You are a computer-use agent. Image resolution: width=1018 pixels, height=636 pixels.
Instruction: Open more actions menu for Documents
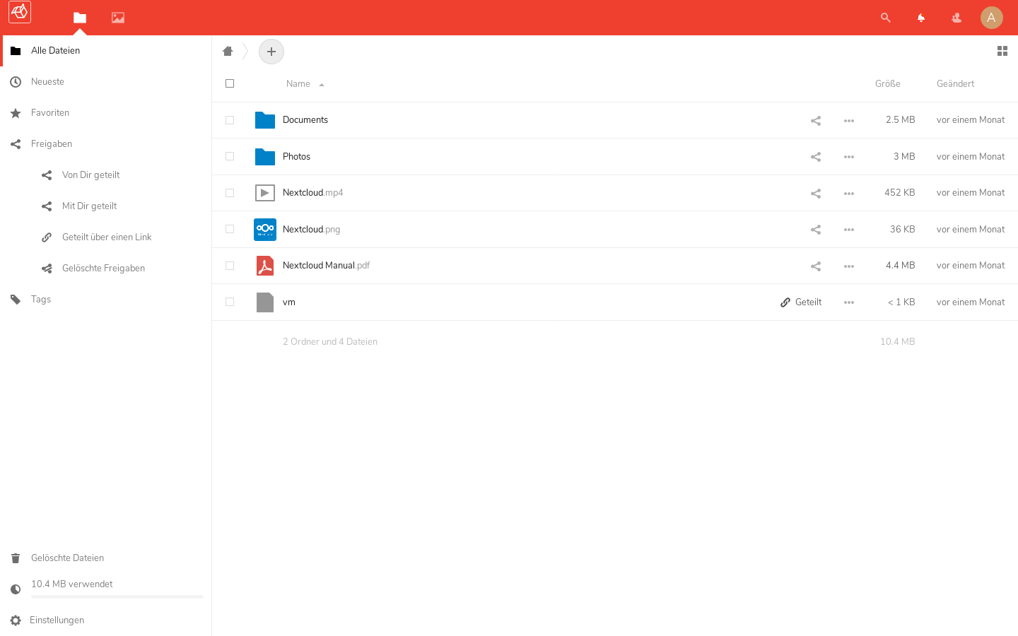point(849,121)
